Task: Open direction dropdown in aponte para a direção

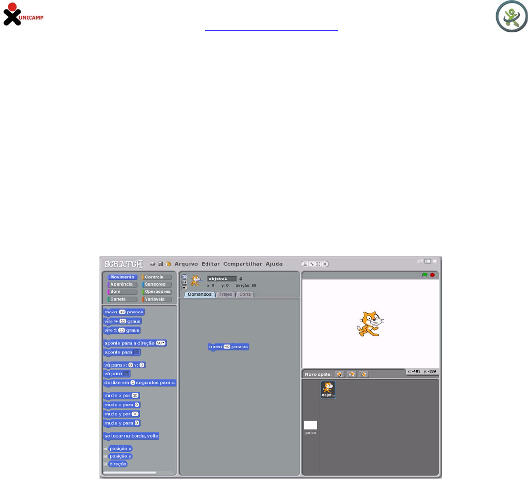Action: (x=161, y=343)
